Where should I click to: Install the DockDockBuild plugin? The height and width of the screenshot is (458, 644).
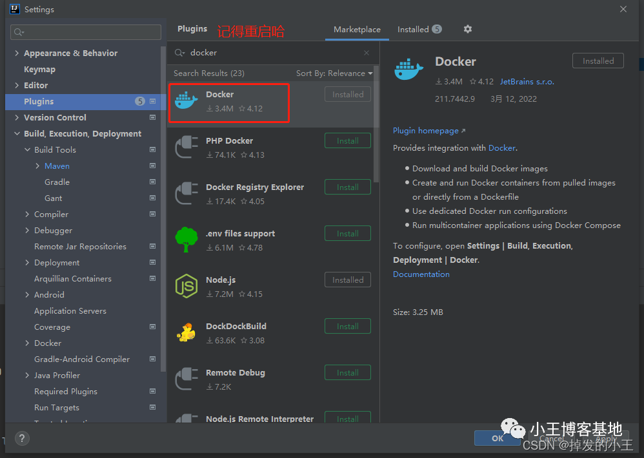click(347, 326)
